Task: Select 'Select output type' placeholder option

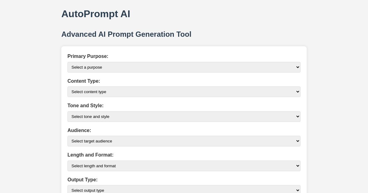Action: 184,190
